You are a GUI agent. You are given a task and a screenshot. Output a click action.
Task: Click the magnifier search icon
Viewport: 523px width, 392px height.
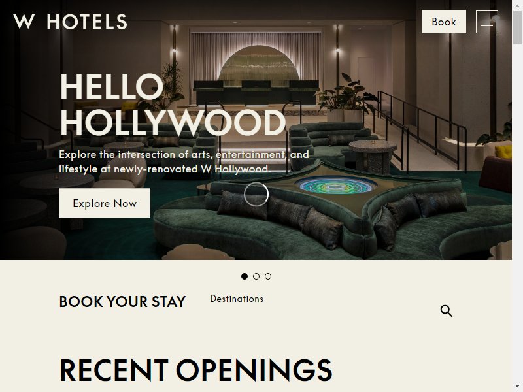tap(447, 311)
